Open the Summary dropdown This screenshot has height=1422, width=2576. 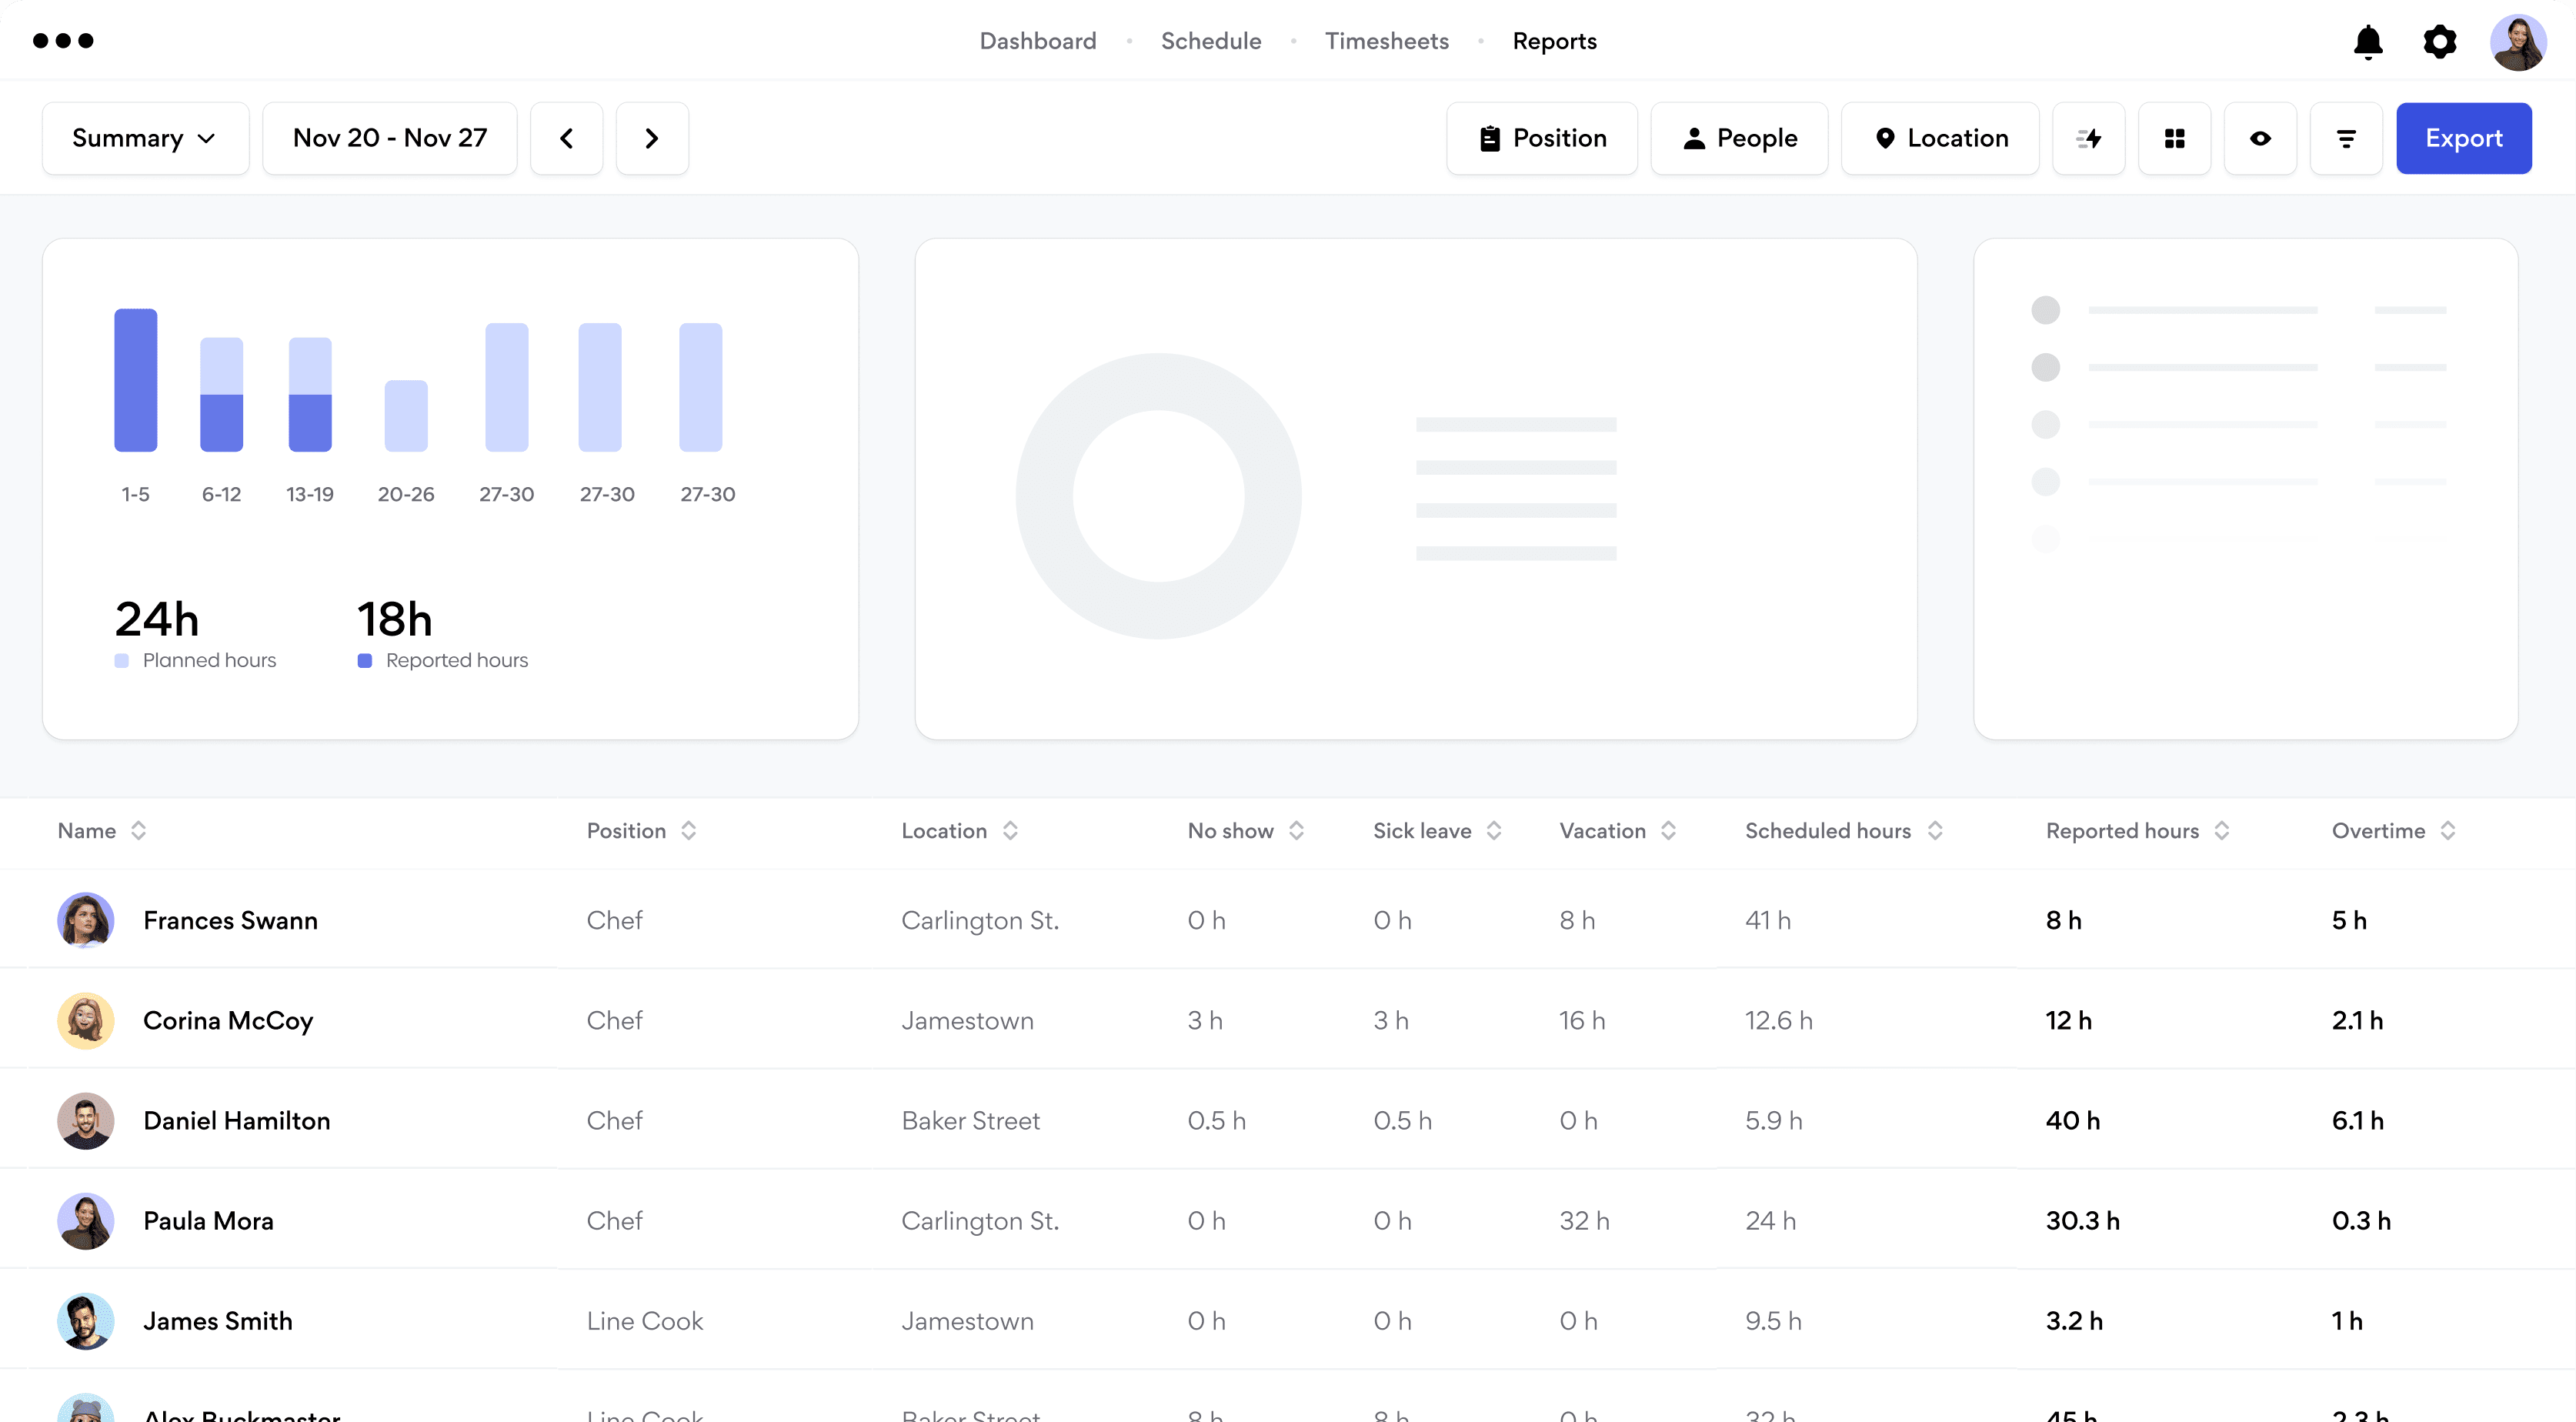(145, 138)
